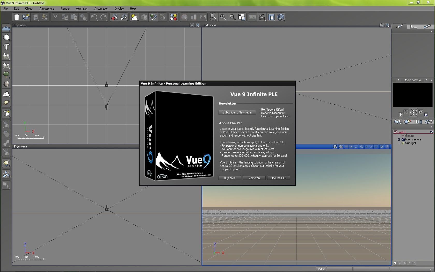Click the four colored balls material icon
The height and width of the screenshot is (272, 435).
(x=173, y=17)
